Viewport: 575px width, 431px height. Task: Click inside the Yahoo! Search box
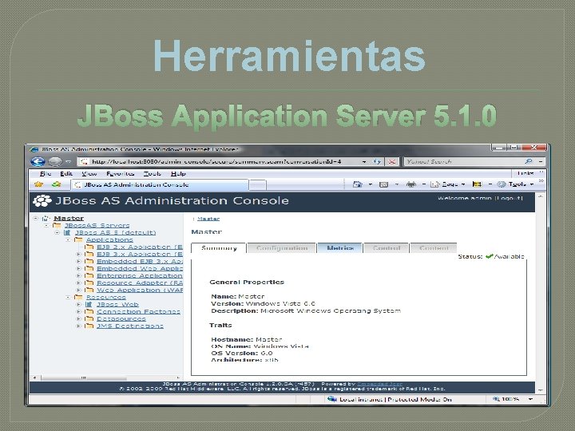pyautogui.click(x=464, y=161)
